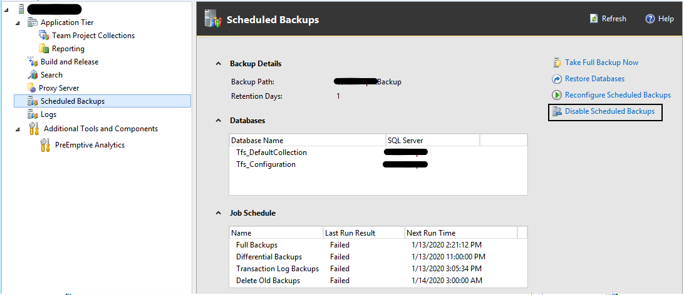
Task: Open the Proxy Server node
Action: 59,88
